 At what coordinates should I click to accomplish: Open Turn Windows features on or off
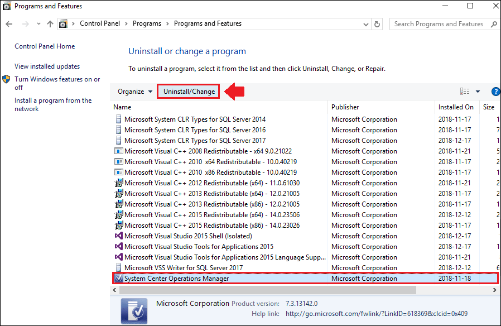tap(57, 83)
